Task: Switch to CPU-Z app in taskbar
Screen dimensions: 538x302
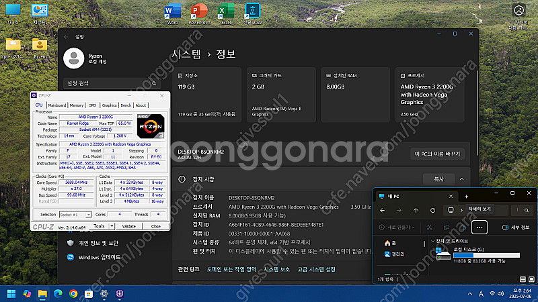Action: [120, 294]
